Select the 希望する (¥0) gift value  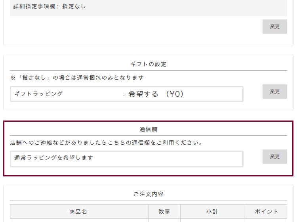click(x=156, y=94)
